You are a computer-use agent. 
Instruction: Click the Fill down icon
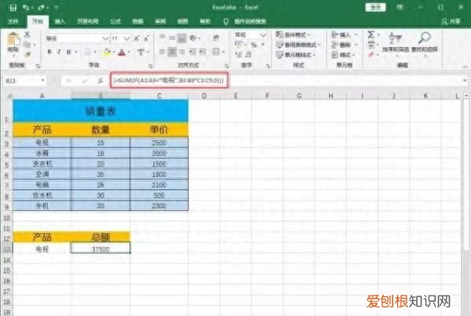coord(371,45)
